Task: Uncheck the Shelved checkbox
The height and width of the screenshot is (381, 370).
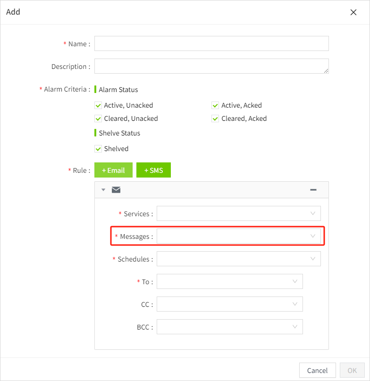Action: (x=98, y=149)
